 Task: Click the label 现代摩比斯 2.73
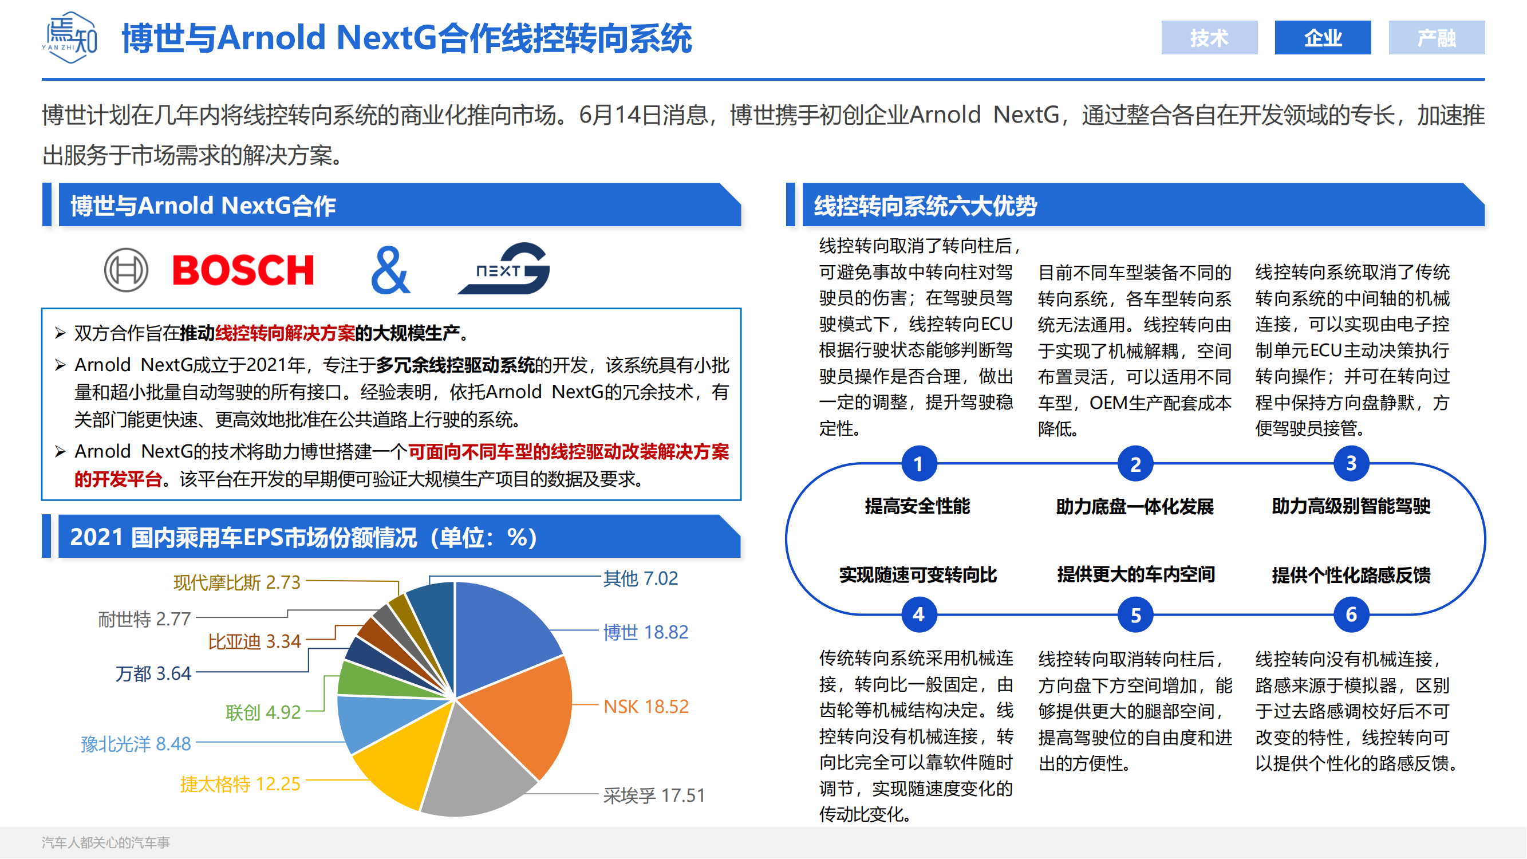pyautogui.click(x=237, y=584)
